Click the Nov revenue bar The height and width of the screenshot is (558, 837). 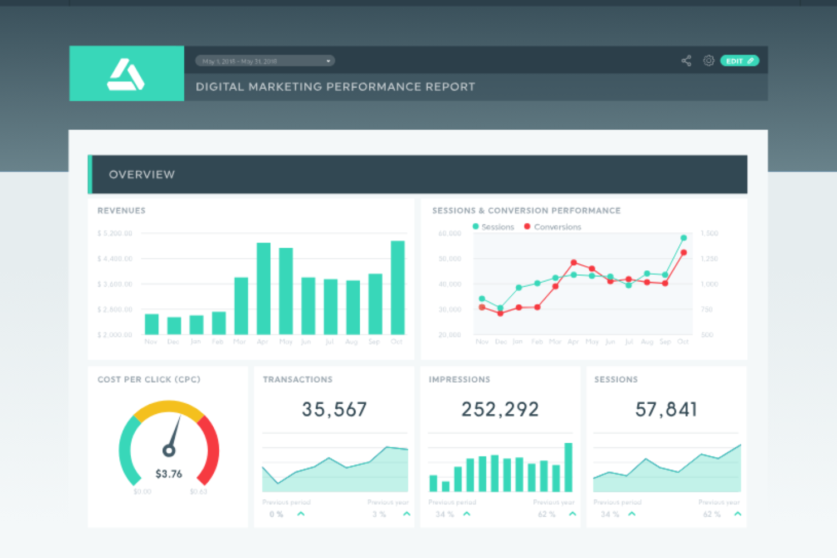point(152,324)
